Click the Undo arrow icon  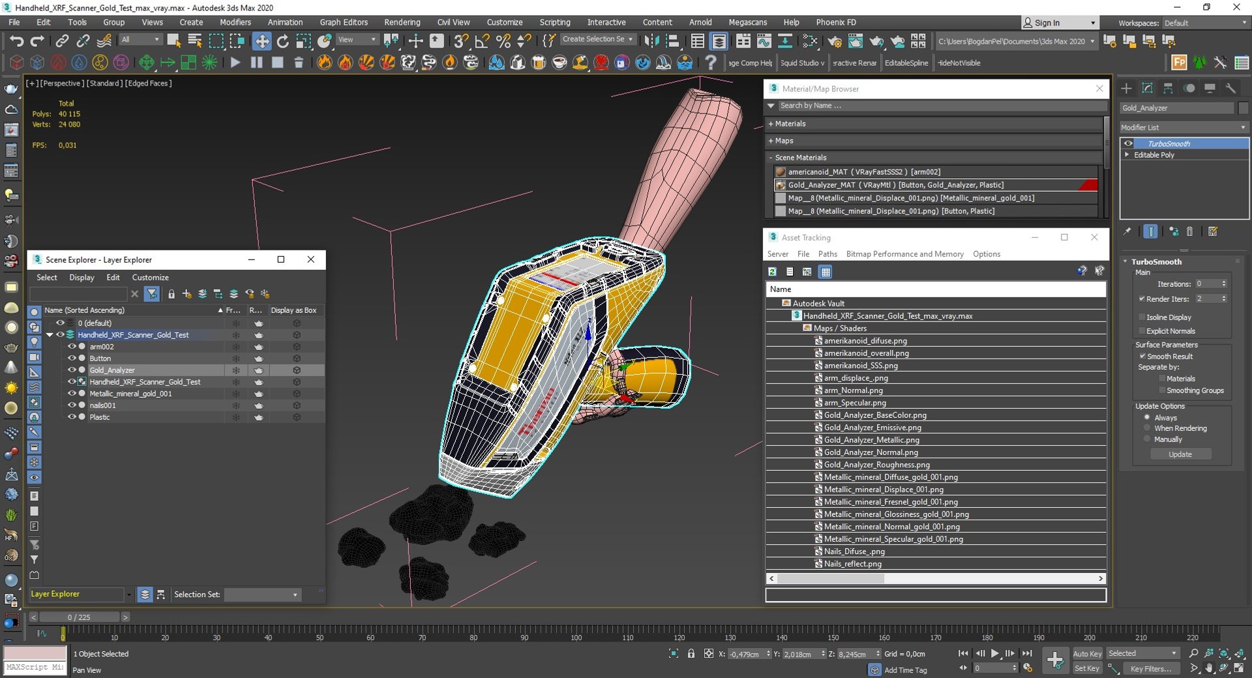coord(16,41)
